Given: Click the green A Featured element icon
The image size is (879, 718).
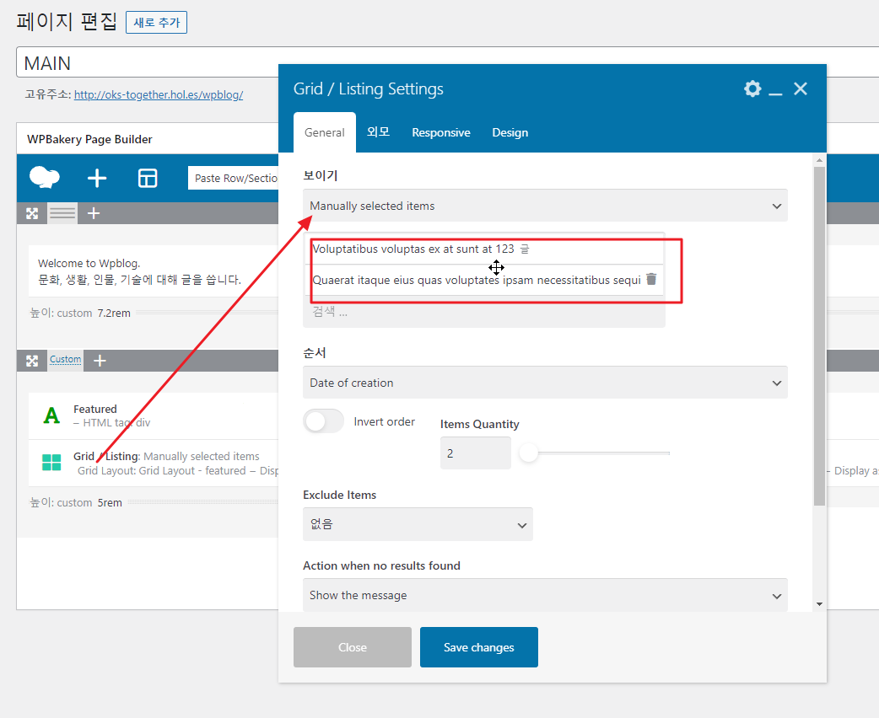Looking at the screenshot, I should point(51,415).
